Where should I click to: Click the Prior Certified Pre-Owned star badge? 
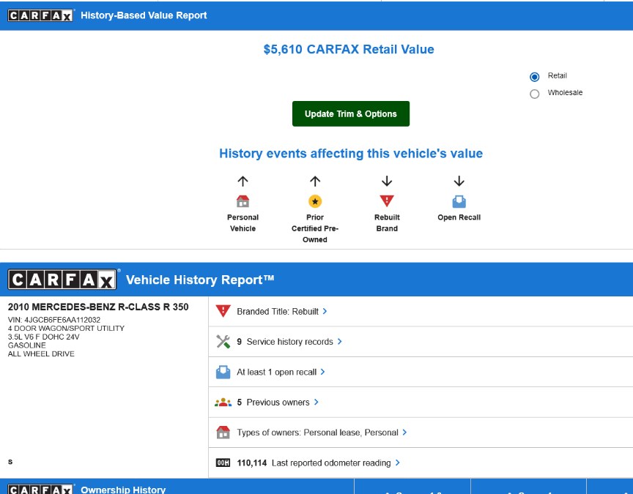315,201
